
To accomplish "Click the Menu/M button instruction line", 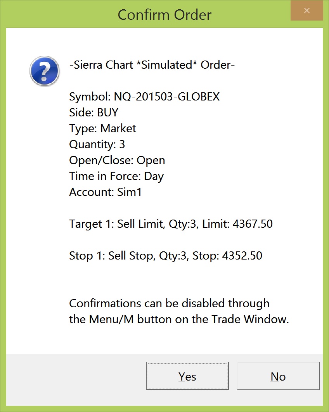I will coord(179,319).
